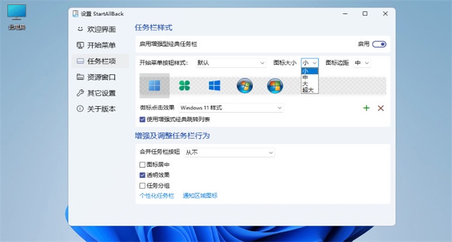
Task: Open the 合并任务栏按钮 dropdown showing 从不
Action: [x=230, y=152]
